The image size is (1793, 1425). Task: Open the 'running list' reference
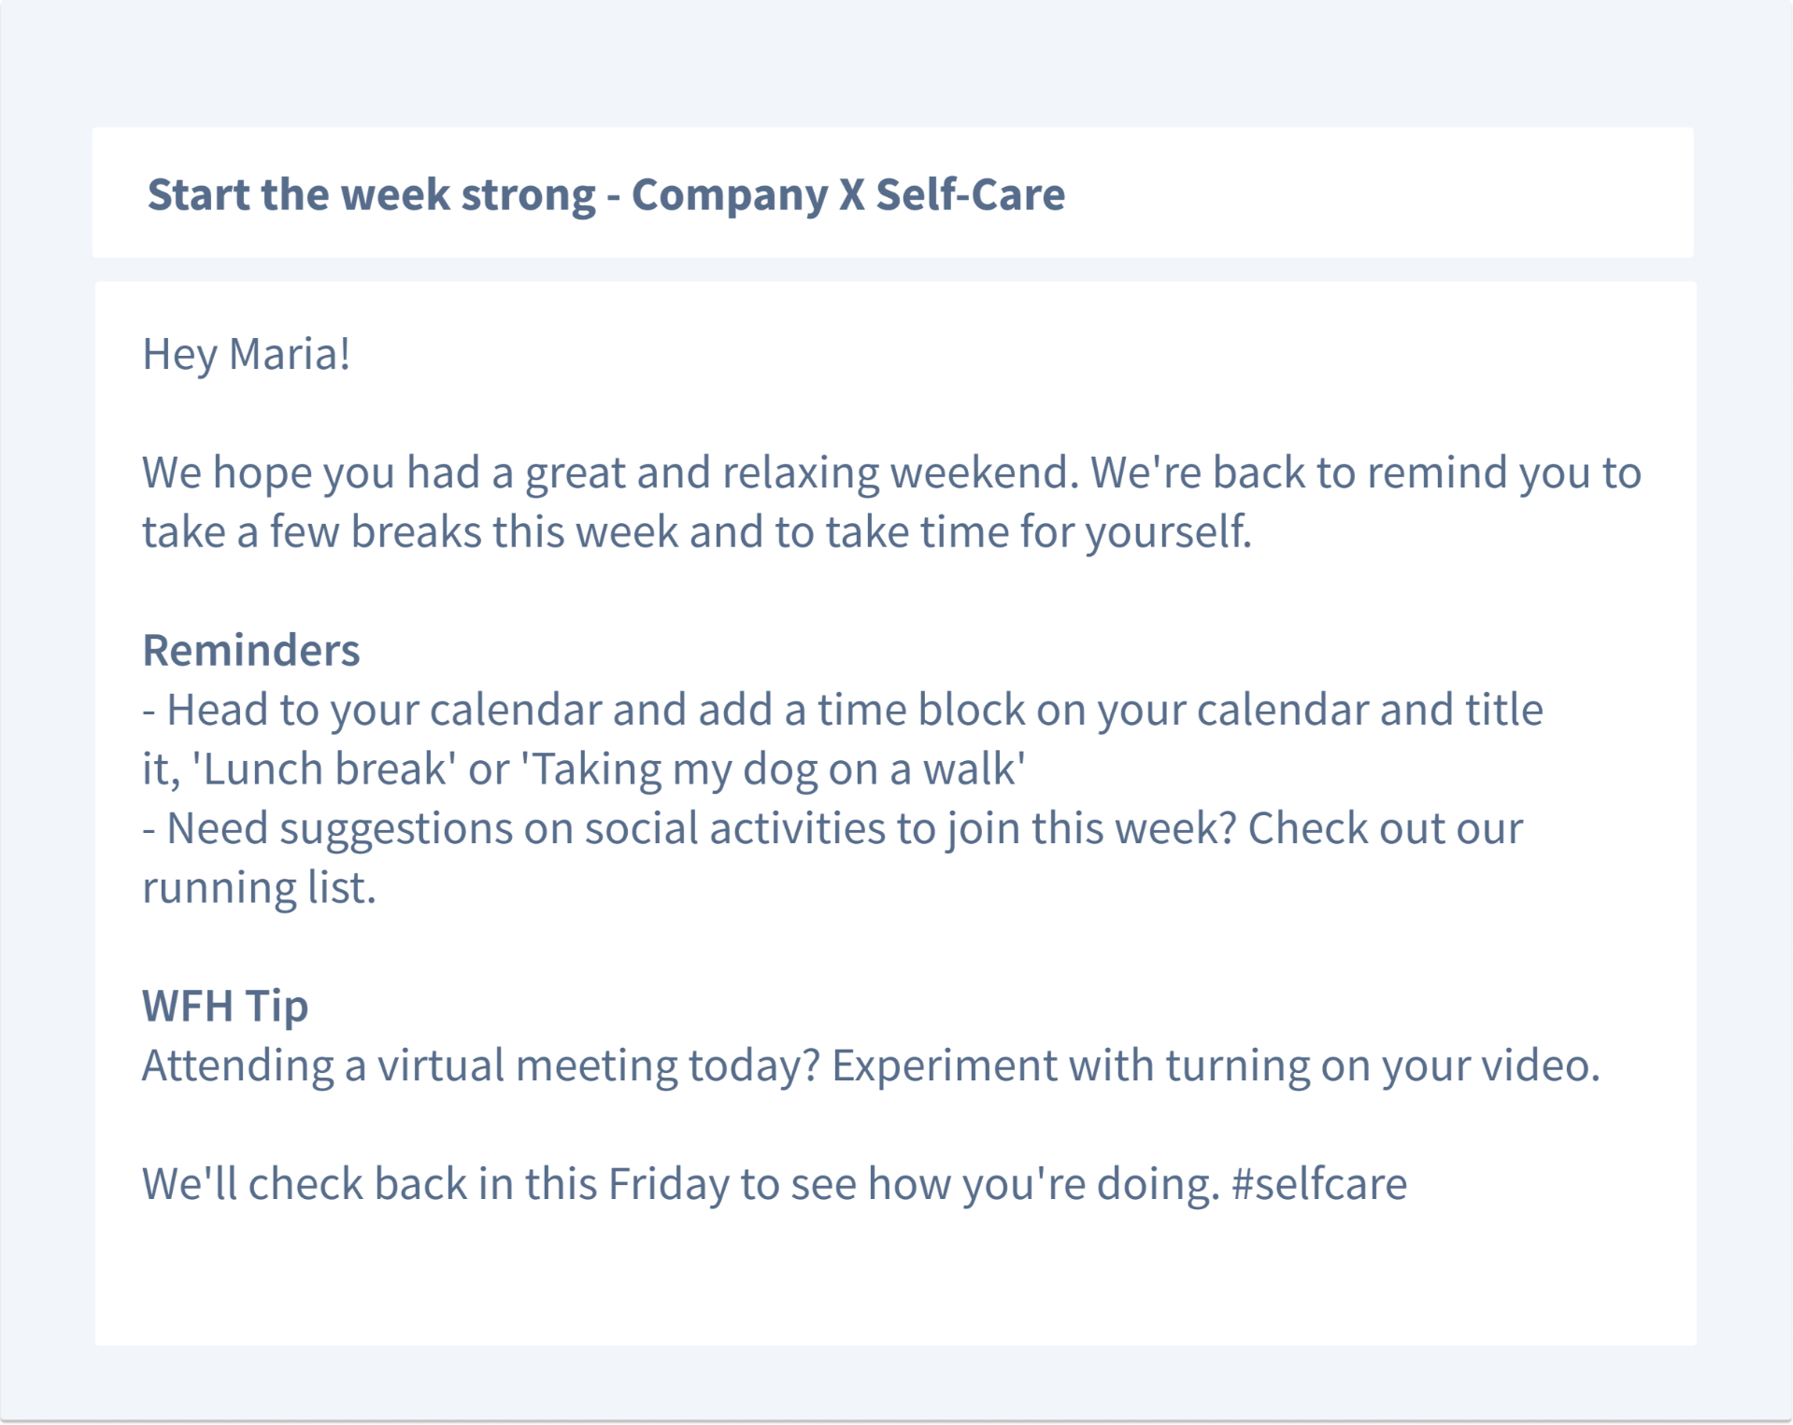[x=258, y=888]
